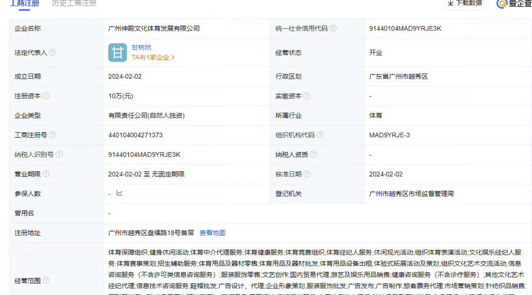Expand company list via chevron after TA有1家企业
Image resolution: width=532 pixels, height=295 pixels.
[x=174, y=57]
